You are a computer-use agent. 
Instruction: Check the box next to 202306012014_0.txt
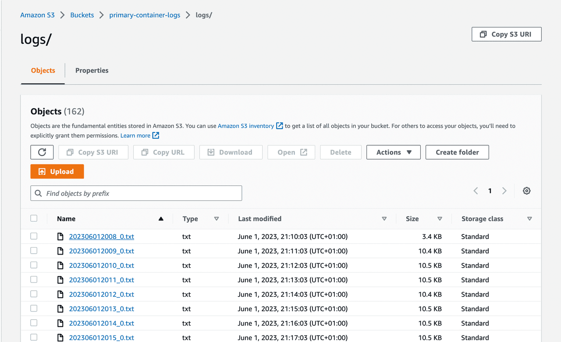point(34,322)
